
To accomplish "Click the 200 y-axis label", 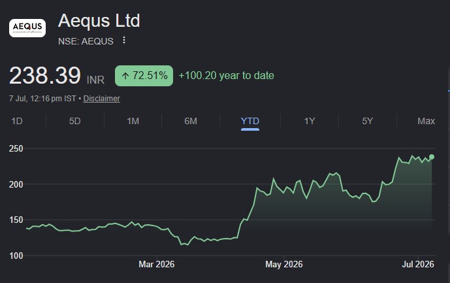I will tap(16, 184).
